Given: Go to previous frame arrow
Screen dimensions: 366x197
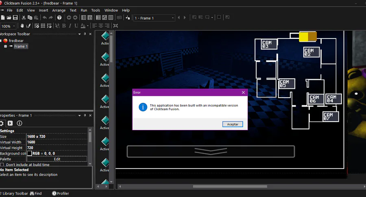Looking at the screenshot, I should click(x=179, y=17).
